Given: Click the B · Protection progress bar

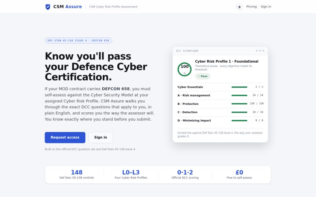Looking at the screenshot, I should pos(239,104).
